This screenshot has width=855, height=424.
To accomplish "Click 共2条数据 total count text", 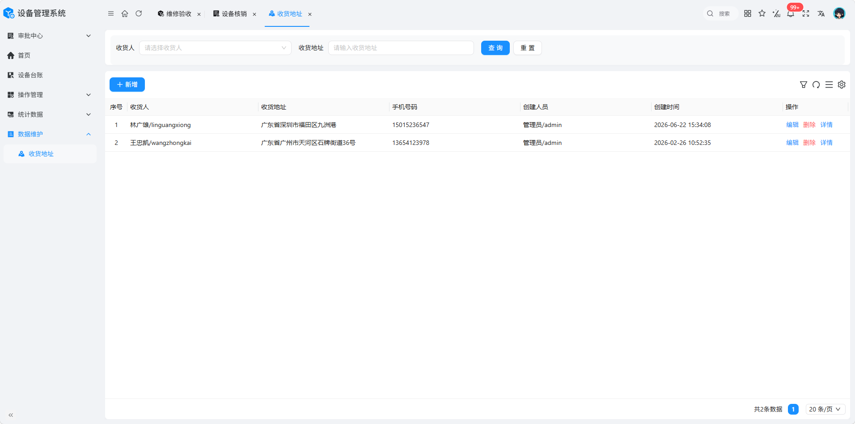I will click(768, 409).
